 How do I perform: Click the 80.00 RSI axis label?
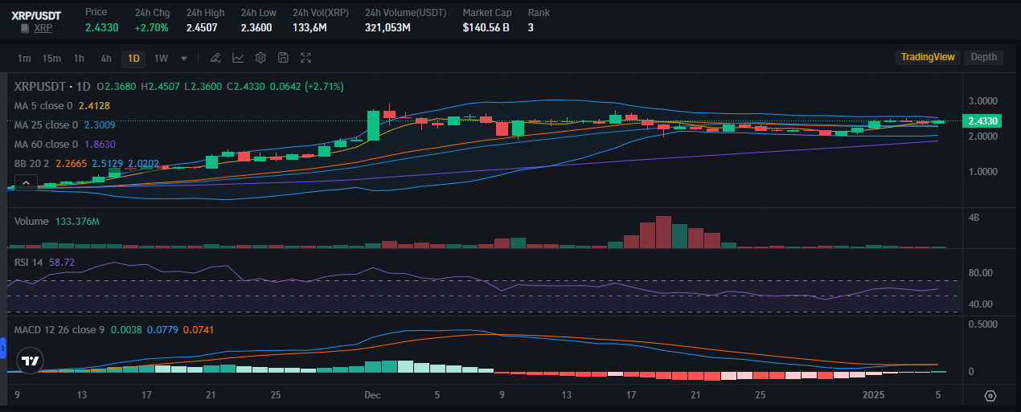982,273
